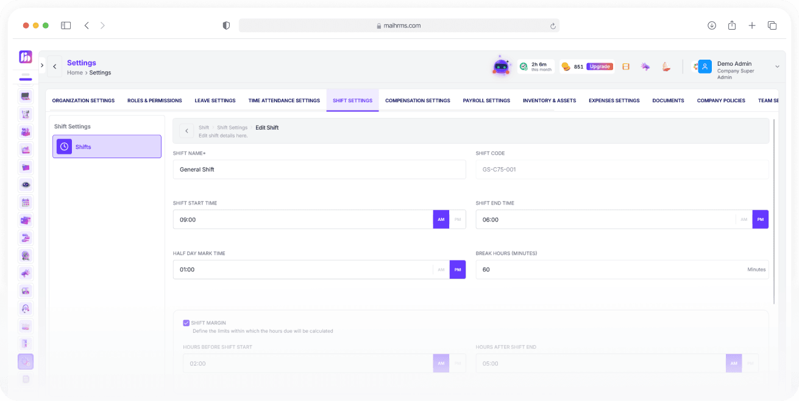Set Half Day Mark Time to AM
Image resolution: width=799 pixels, height=401 pixels.
441,270
